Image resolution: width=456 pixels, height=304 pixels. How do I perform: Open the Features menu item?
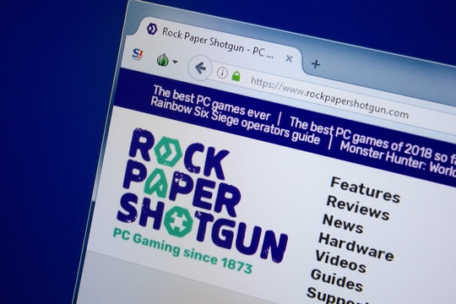tap(366, 190)
